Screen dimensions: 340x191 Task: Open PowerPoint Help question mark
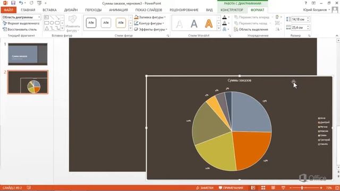point(306,3)
